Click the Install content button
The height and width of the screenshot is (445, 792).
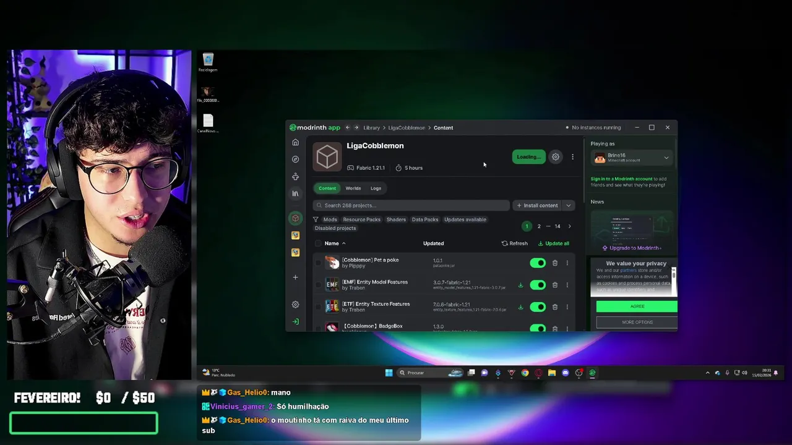coord(537,206)
